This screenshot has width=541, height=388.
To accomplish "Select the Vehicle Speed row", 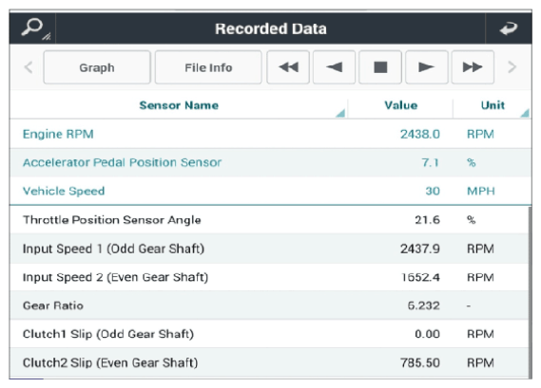I will (271, 191).
